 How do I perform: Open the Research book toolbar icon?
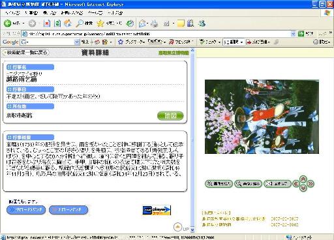(x=190, y=23)
